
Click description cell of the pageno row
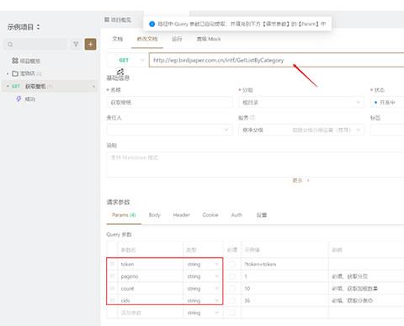pyautogui.click(x=366, y=276)
